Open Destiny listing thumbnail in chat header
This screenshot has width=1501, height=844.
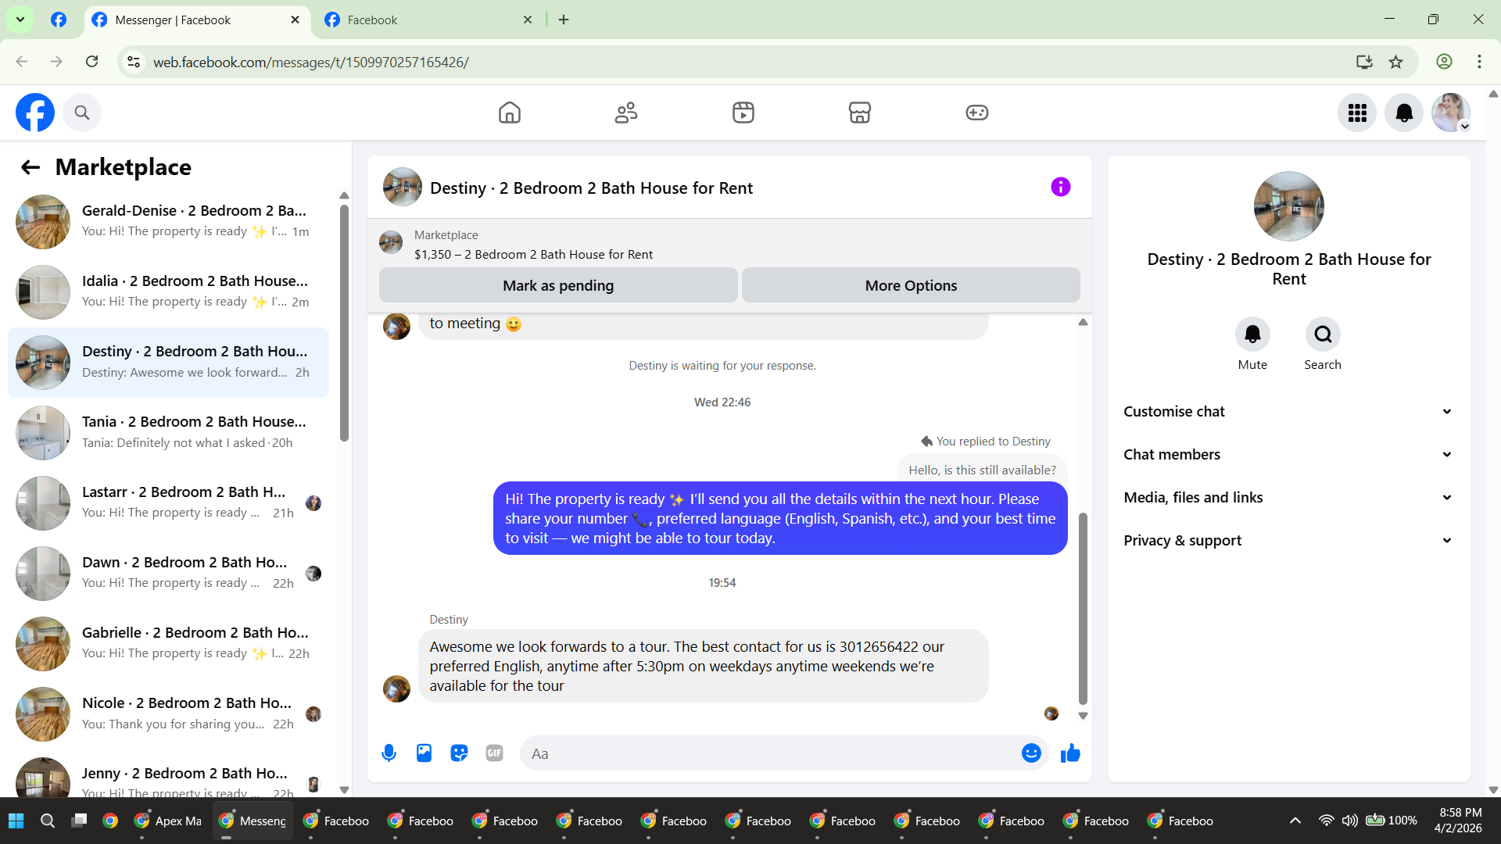click(x=402, y=188)
